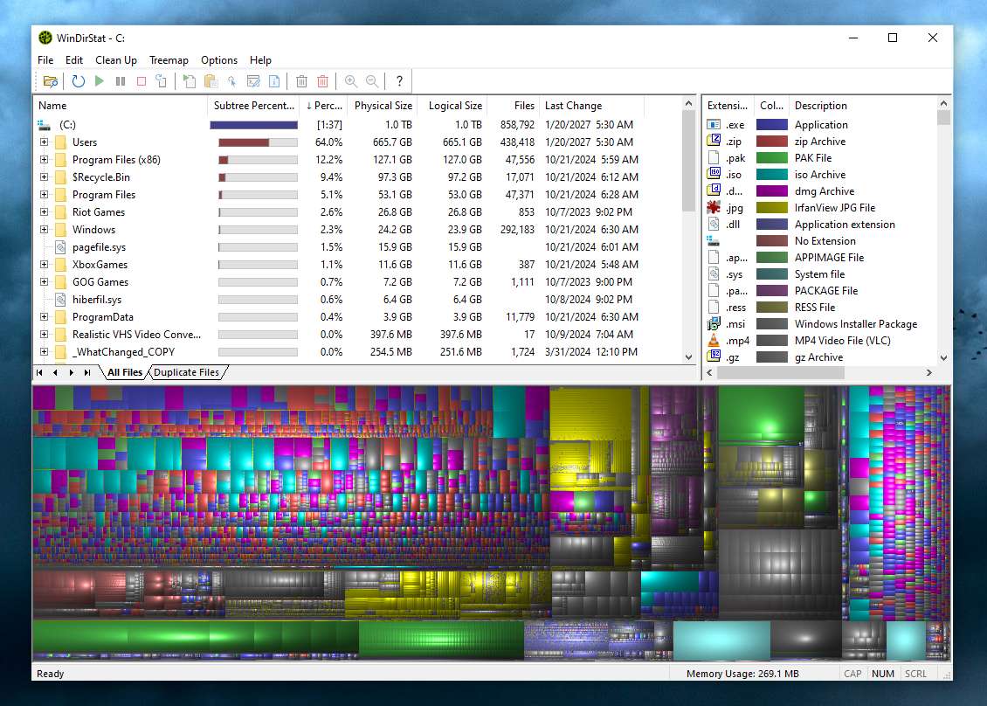Expand the $Recycle.Bin folder
The width and height of the screenshot is (987, 706).
click(x=44, y=177)
